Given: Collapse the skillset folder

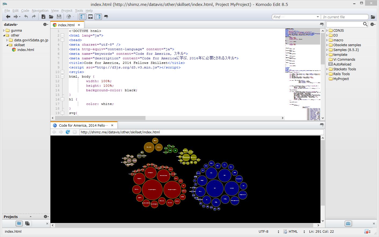Looking at the screenshot, I should coord(7,45).
